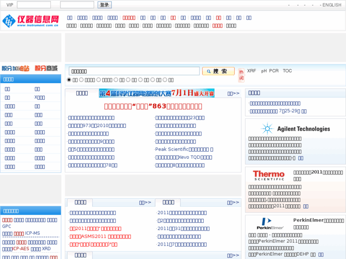Search hot word TOC
This screenshot has height=259, width=346.
[287, 71]
